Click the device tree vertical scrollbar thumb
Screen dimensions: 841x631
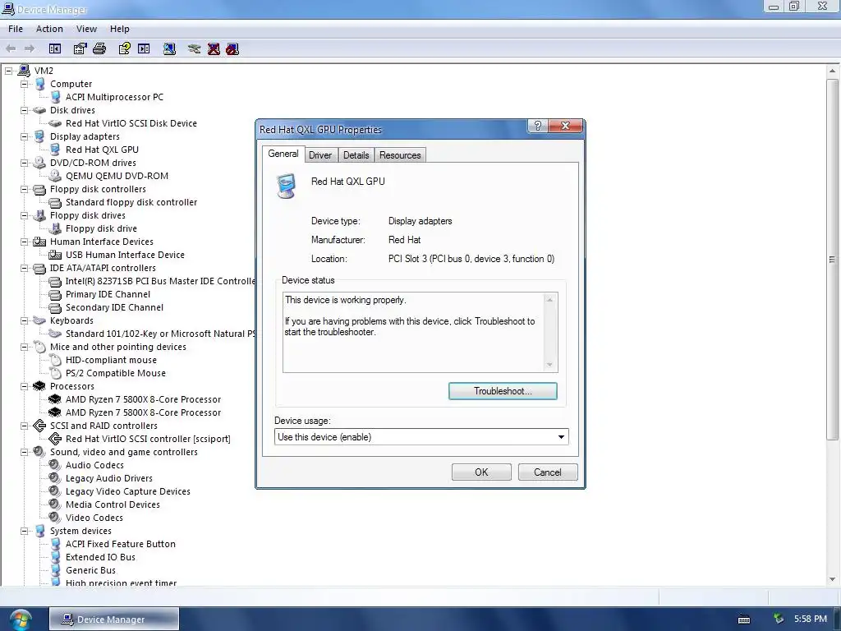click(832, 260)
